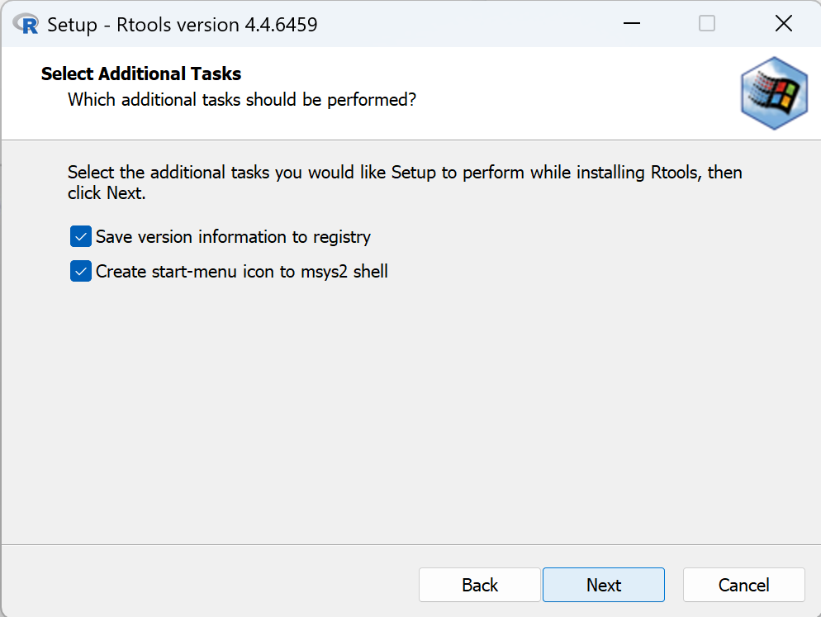Go back to the previous setup step
Screen dimensions: 821x617
coord(479,585)
